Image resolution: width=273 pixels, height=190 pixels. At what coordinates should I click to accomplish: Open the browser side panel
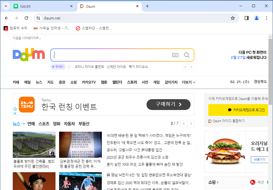(x=247, y=18)
